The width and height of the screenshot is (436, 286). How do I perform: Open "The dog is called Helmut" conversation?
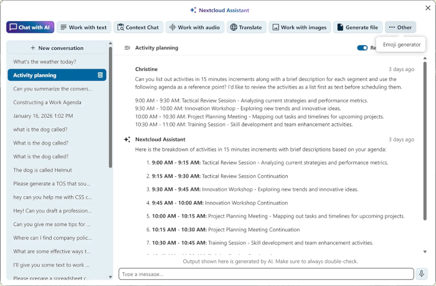[x=43, y=170]
